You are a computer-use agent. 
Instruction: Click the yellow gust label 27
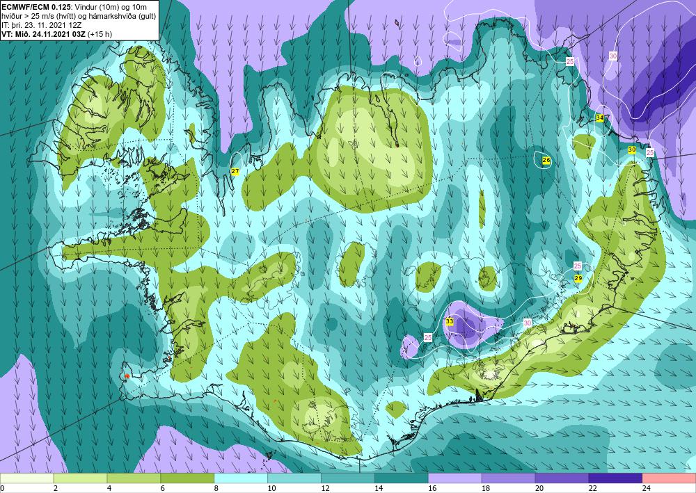[235, 171]
